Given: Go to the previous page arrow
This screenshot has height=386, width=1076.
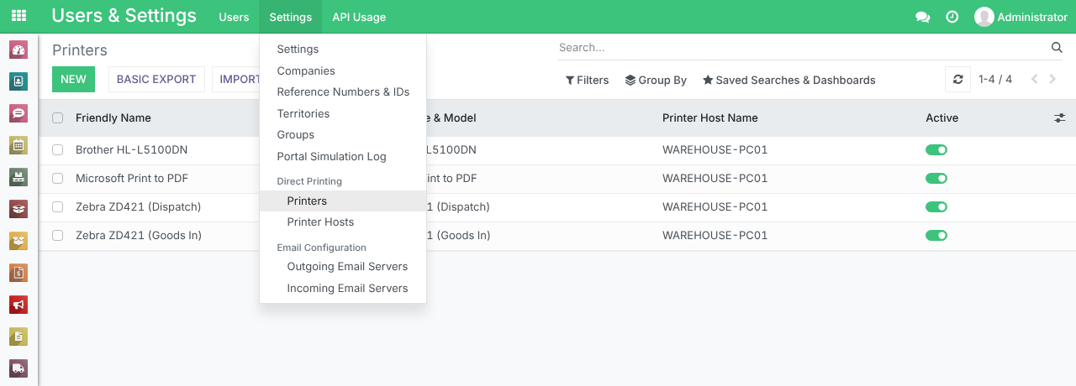Looking at the screenshot, I should [1034, 80].
